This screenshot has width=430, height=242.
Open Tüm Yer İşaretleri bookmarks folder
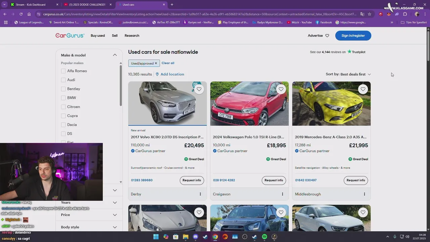point(414,23)
